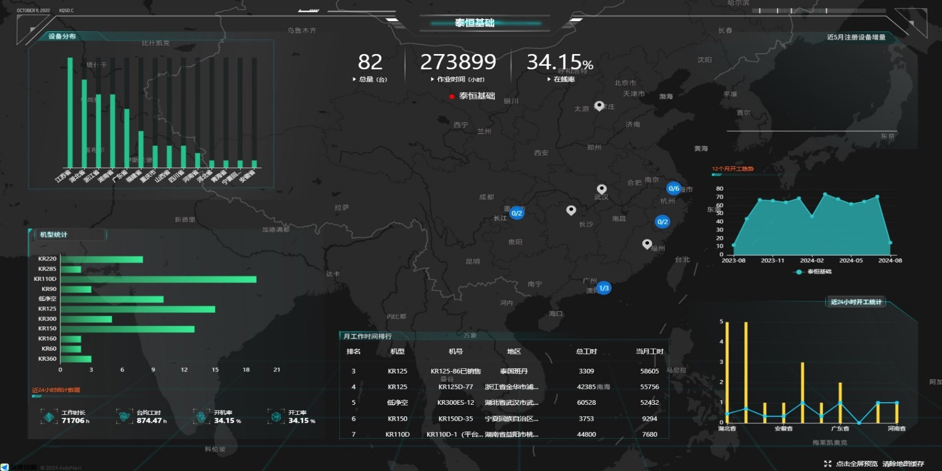Select the 设备分布 panel title
The image size is (942, 471).
pyautogui.click(x=62, y=36)
